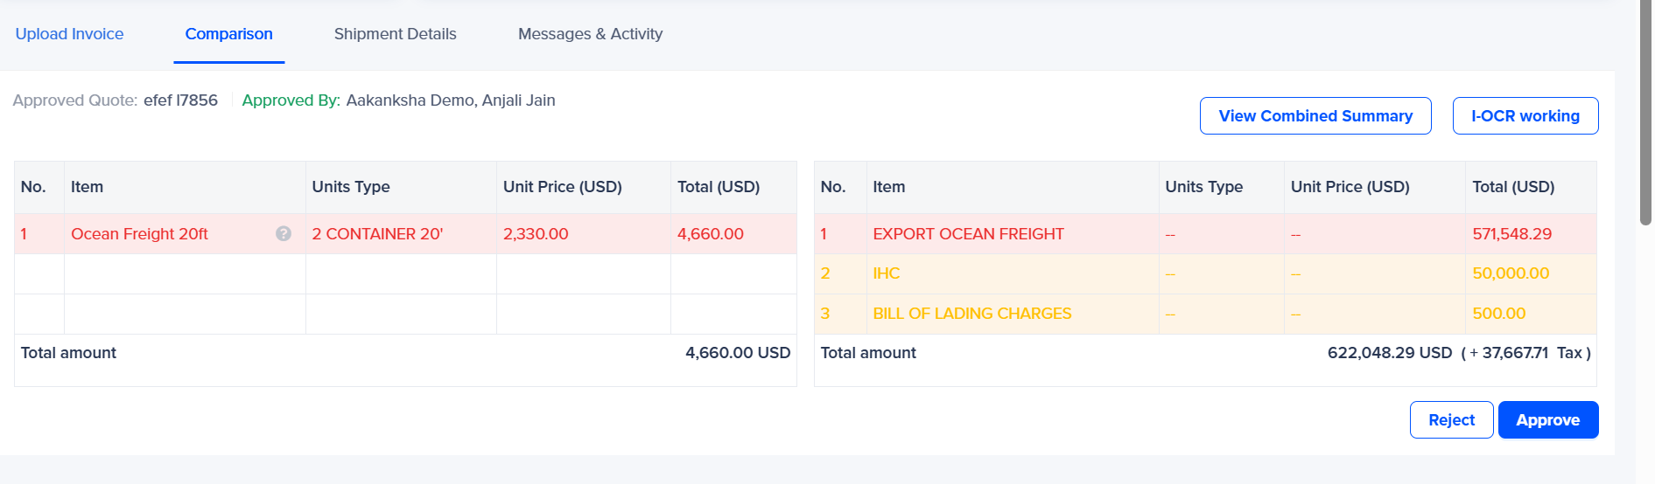The width and height of the screenshot is (1655, 484).
Task: Open the Messages & Activity tab
Action: [590, 34]
